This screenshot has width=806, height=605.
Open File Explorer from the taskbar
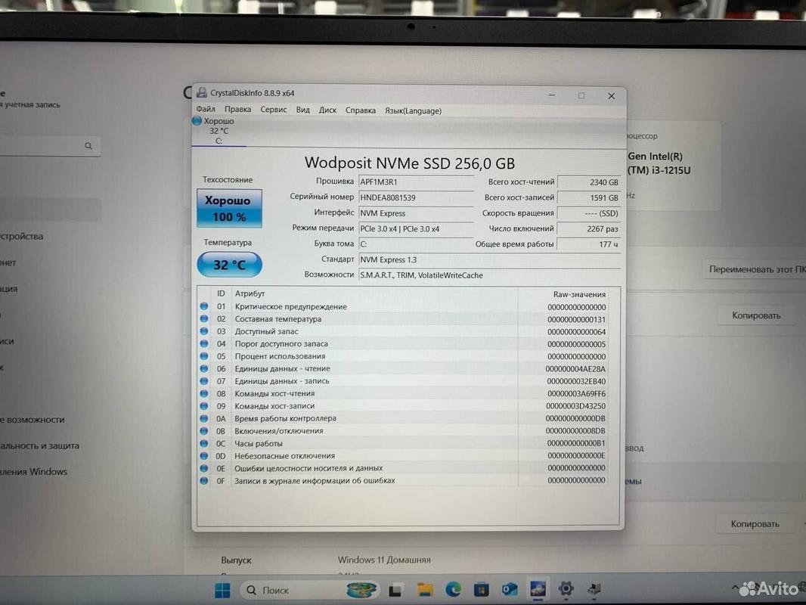(425, 590)
